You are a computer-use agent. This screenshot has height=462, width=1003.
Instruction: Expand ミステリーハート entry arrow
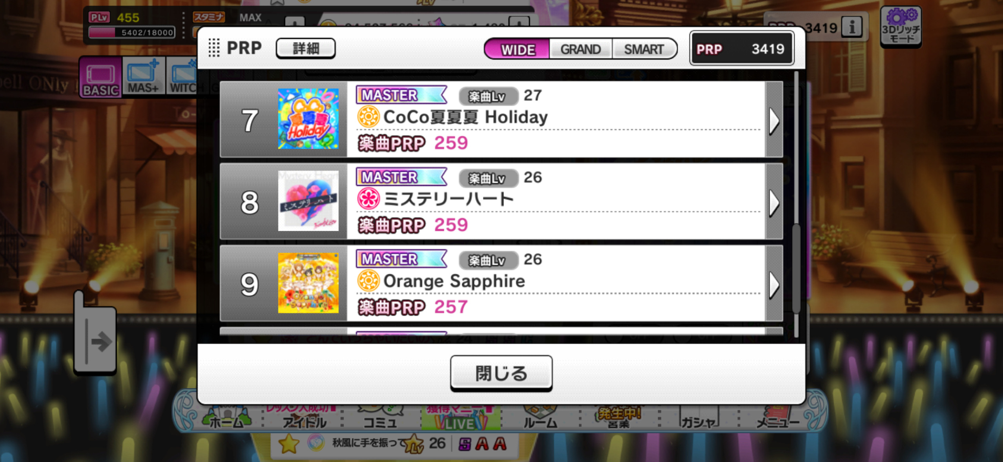pyautogui.click(x=774, y=201)
